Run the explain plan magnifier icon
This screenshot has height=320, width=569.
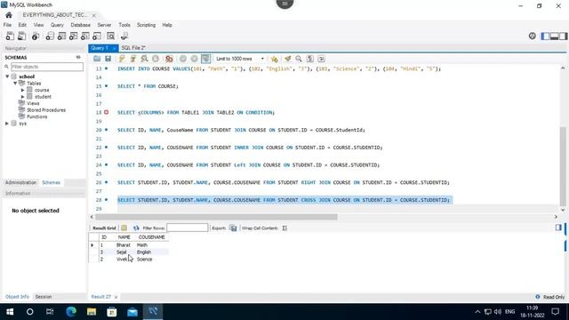144,59
